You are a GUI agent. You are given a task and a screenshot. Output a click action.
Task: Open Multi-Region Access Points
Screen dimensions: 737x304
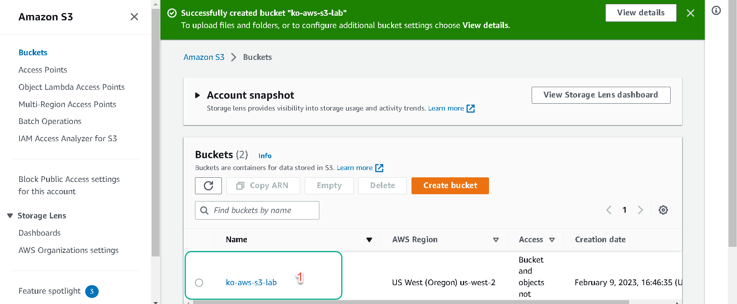(x=68, y=104)
